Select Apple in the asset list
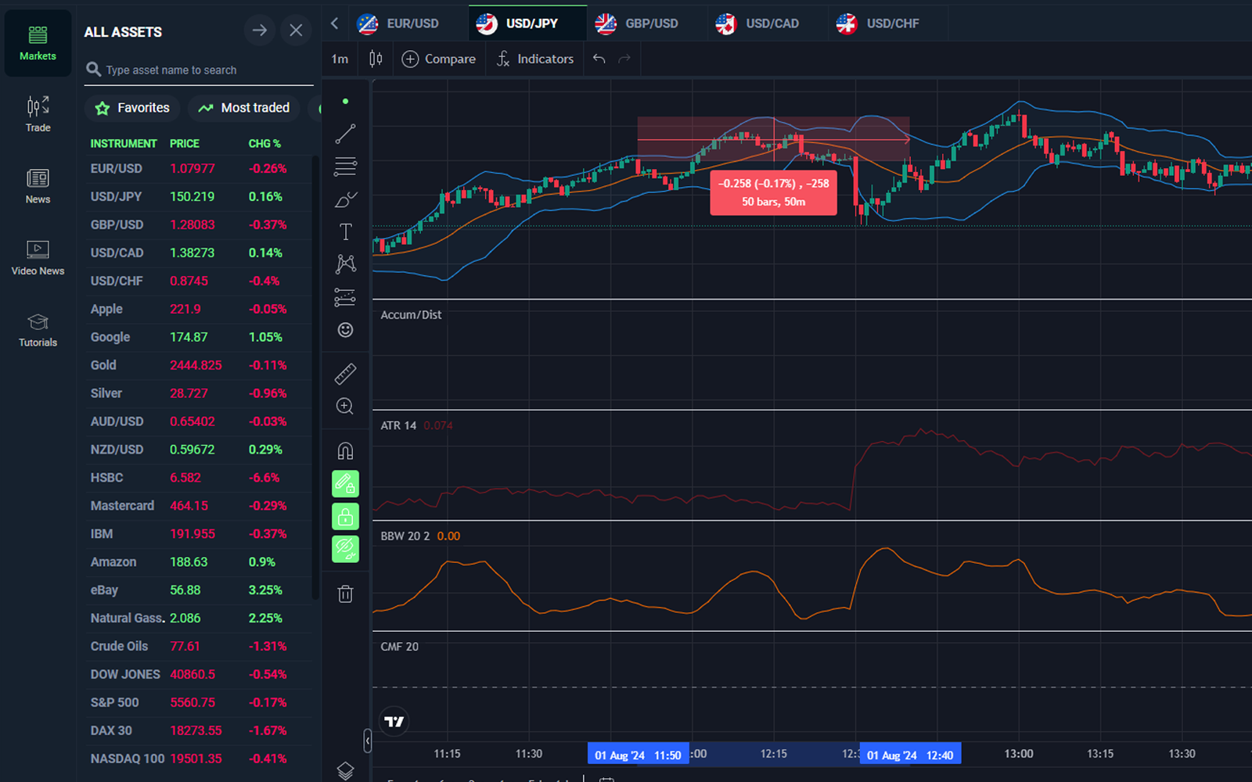This screenshot has width=1252, height=782. click(x=199, y=309)
